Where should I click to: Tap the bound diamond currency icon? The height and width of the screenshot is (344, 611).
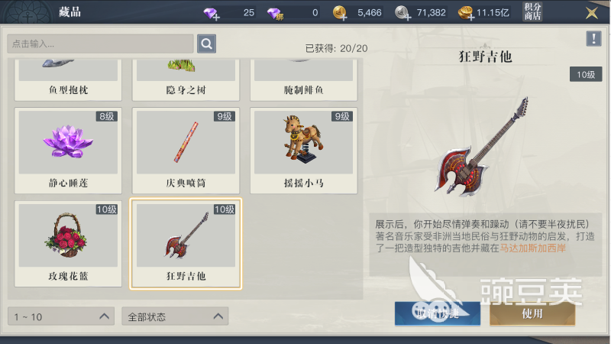tap(276, 14)
